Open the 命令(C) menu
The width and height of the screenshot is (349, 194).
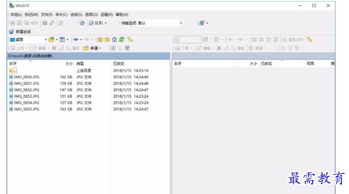(61, 14)
